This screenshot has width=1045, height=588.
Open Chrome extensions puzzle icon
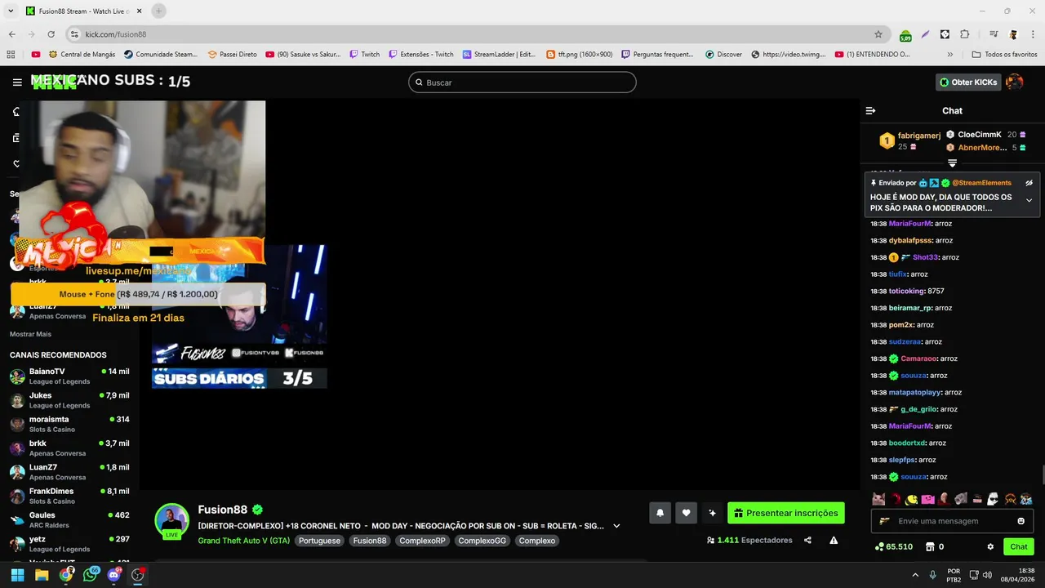964,34
